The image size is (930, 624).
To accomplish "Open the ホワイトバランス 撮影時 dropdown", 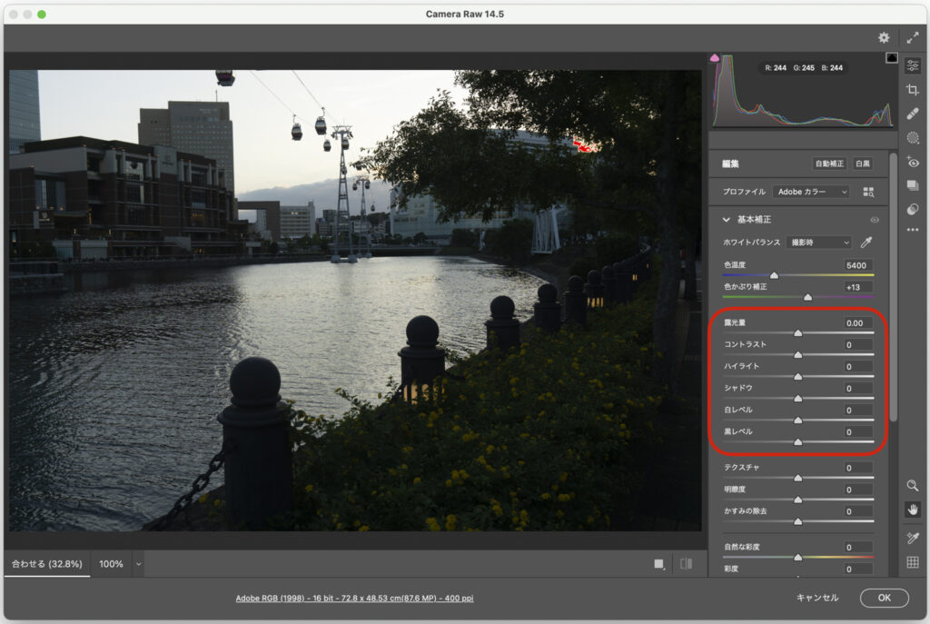I will click(819, 242).
